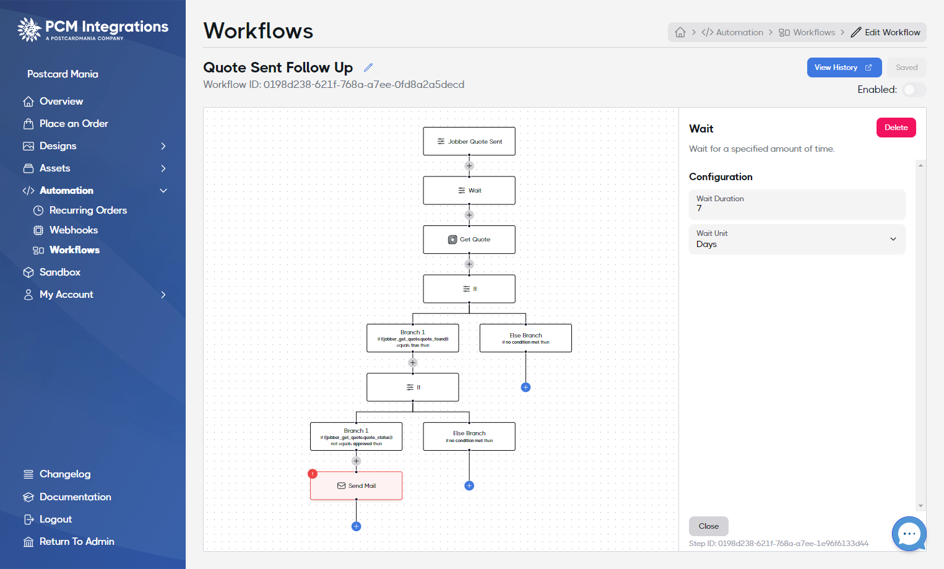Click the Delete step button
Screen dimensions: 944x569
pyautogui.click(x=896, y=128)
